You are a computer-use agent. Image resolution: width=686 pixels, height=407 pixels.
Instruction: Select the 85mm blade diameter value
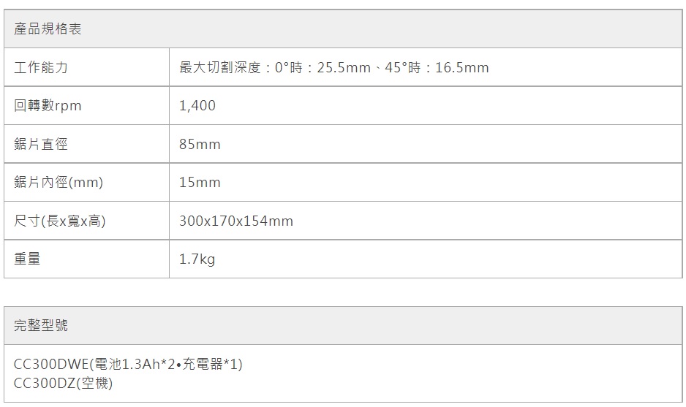point(200,145)
